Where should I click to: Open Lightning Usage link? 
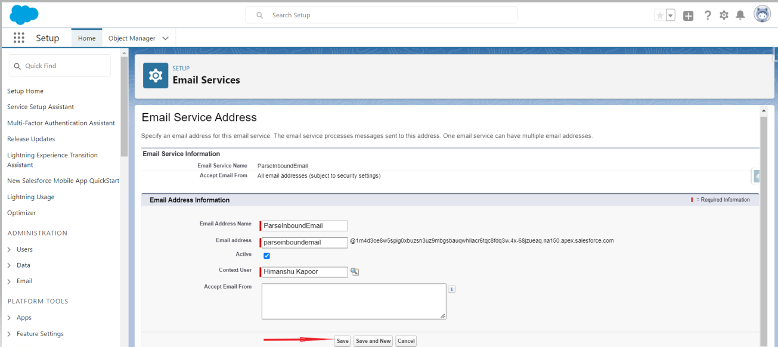(x=30, y=197)
